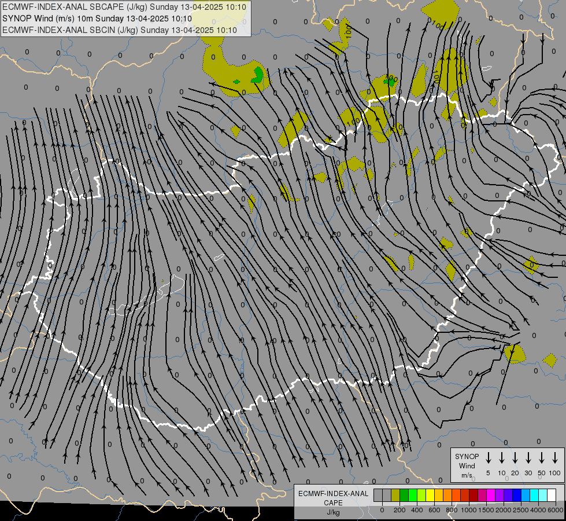Click the wind legend arrow for 30 m/s
566x521 pixels.
528,458
